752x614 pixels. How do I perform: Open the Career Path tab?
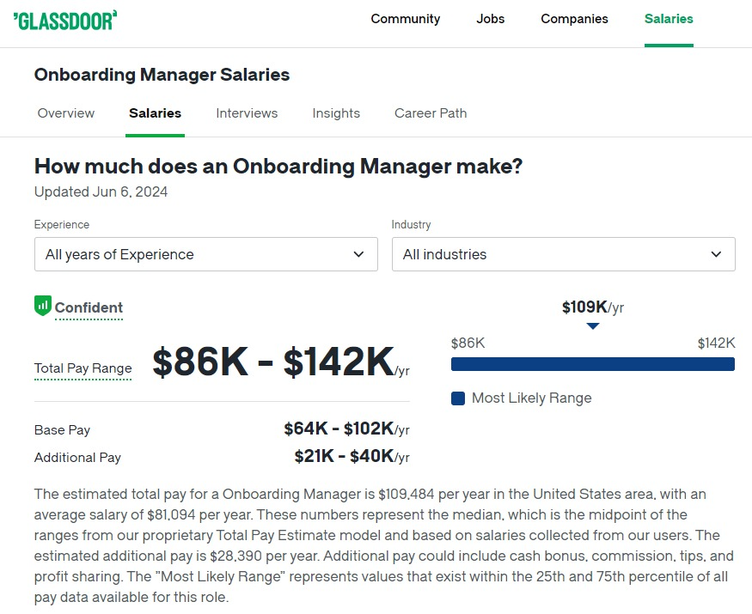431,113
